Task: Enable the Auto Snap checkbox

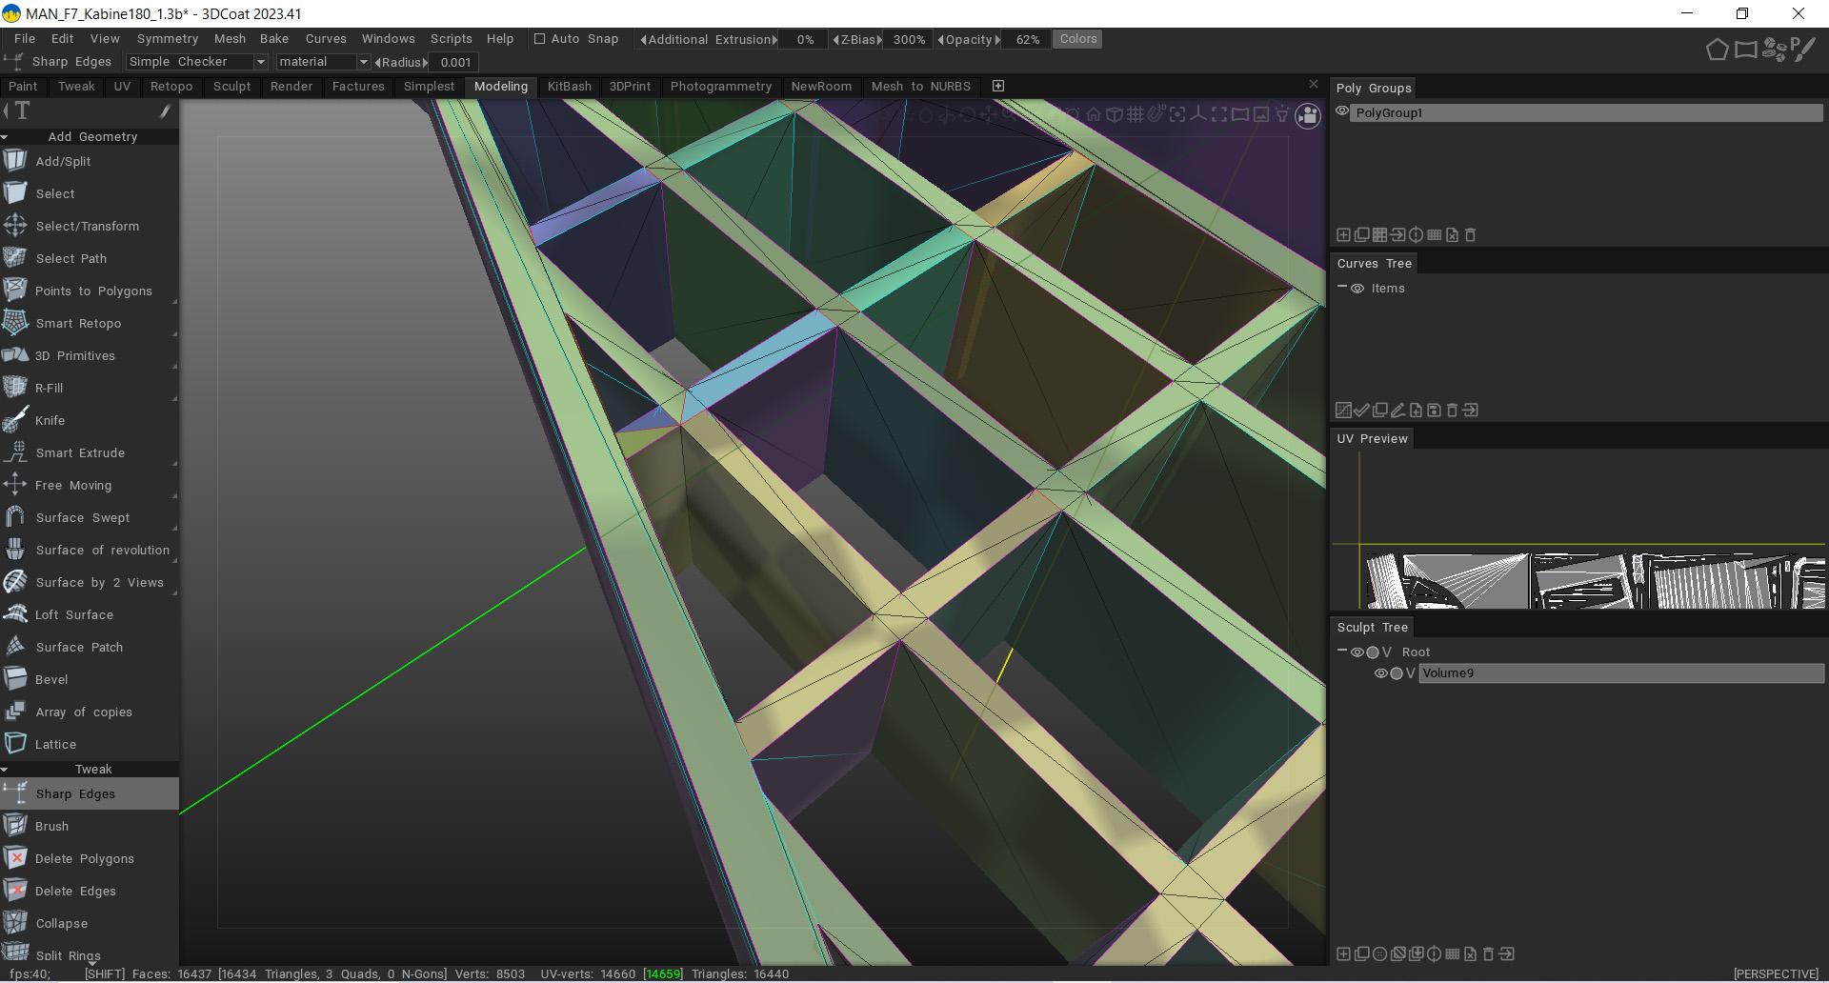Action: point(539,39)
